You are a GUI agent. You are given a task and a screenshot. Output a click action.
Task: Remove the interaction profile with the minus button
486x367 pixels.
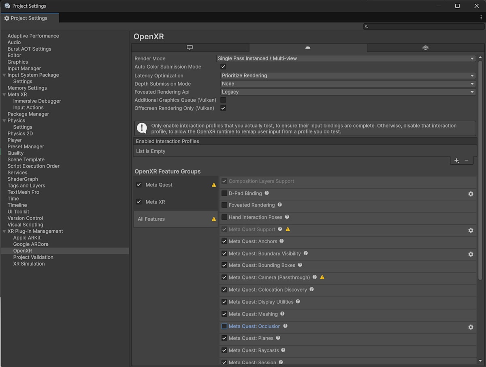point(467,161)
